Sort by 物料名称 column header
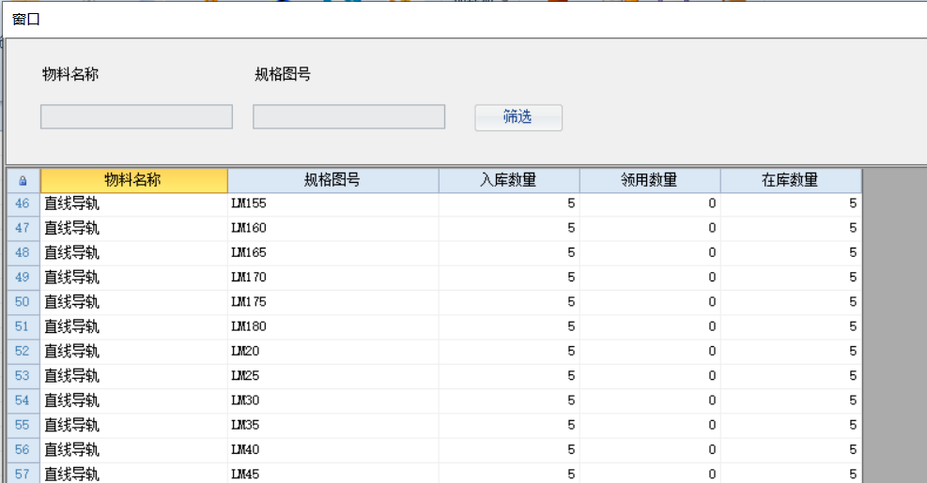927x483 pixels. click(133, 180)
